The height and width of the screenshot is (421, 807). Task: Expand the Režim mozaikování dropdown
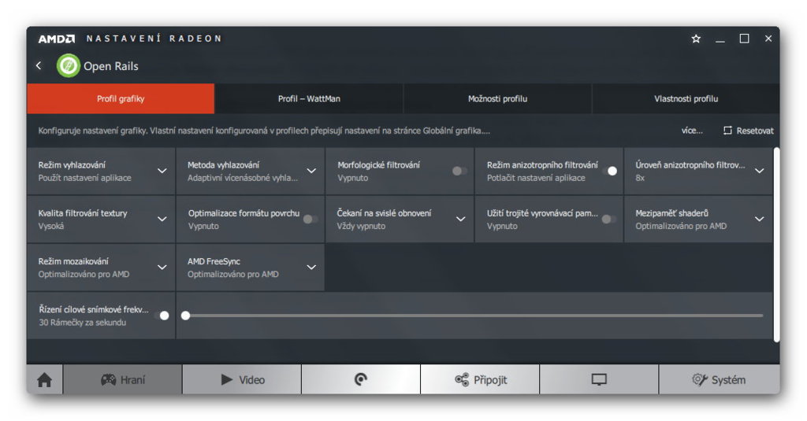[162, 268]
